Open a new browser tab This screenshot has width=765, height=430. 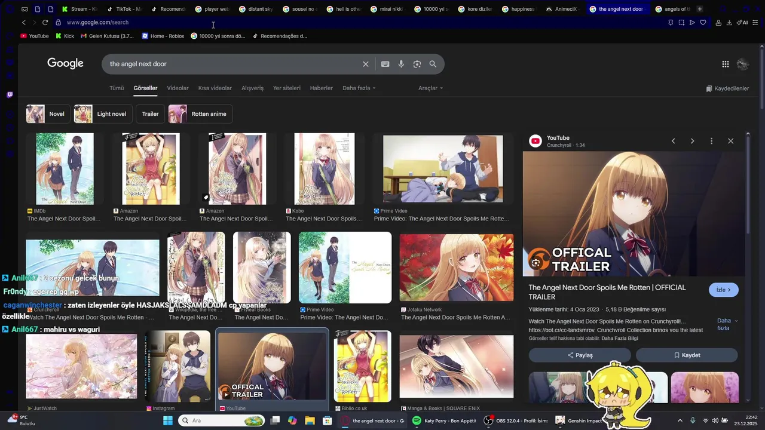tap(700, 9)
